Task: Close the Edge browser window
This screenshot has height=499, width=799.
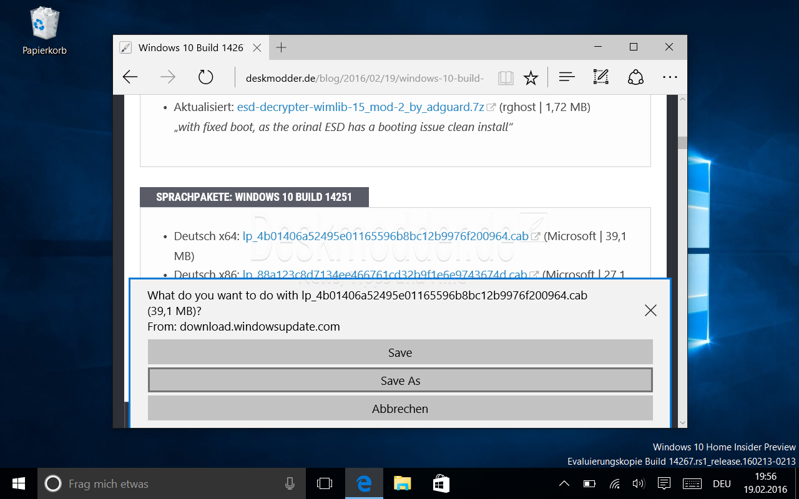Action: click(x=669, y=47)
